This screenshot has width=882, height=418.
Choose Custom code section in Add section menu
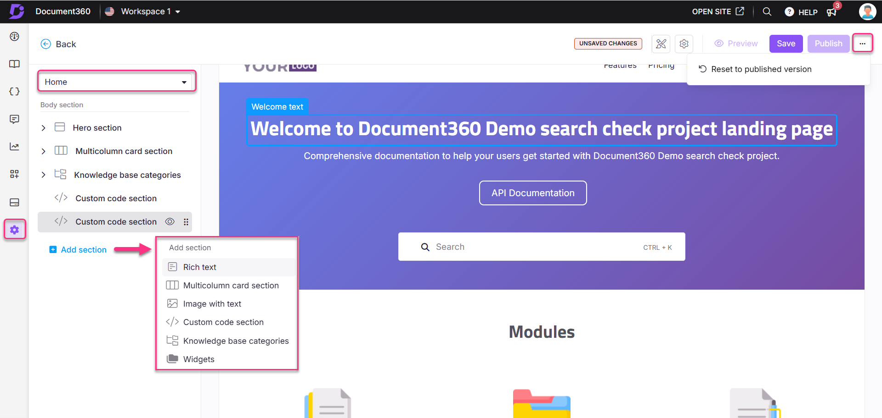tap(229, 322)
